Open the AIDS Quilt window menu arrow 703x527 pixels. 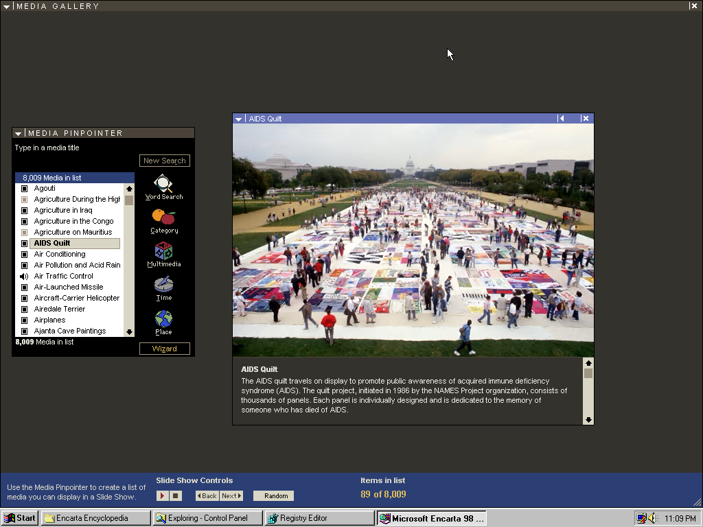click(x=239, y=119)
